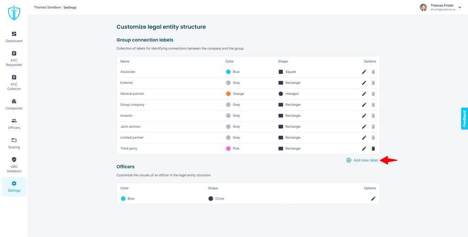468x237 pixels.
Task: Edit the Third party label
Action: click(x=364, y=148)
